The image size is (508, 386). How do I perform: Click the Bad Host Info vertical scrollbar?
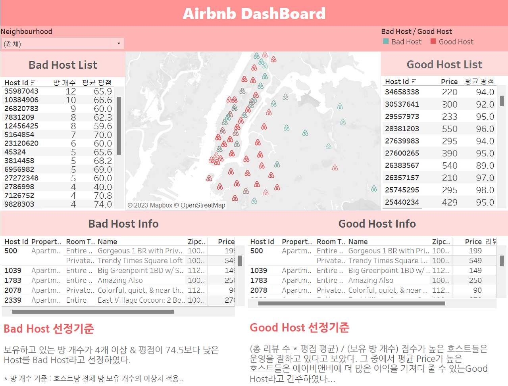240,261
